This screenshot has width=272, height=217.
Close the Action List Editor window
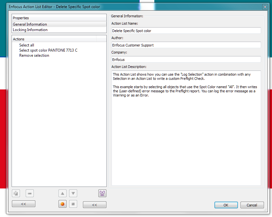pyautogui.click(x=265, y=7)
